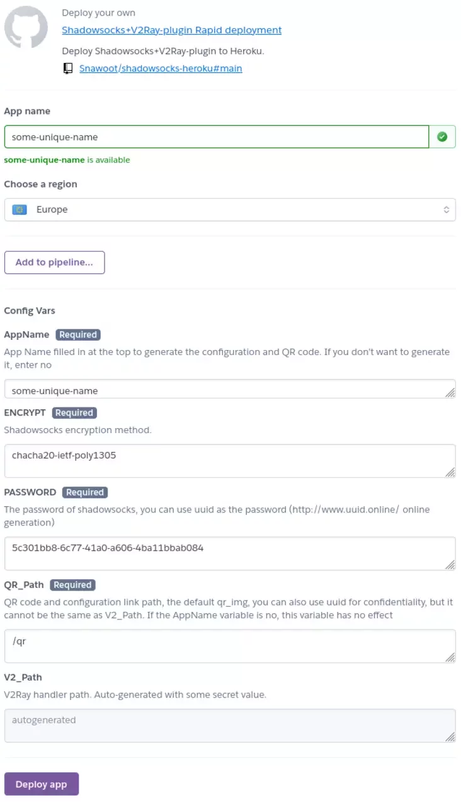The height and width of the screenshot is (802, 461).
Task: Click the AppName textarea resize handle
Action: coord(450,392)
